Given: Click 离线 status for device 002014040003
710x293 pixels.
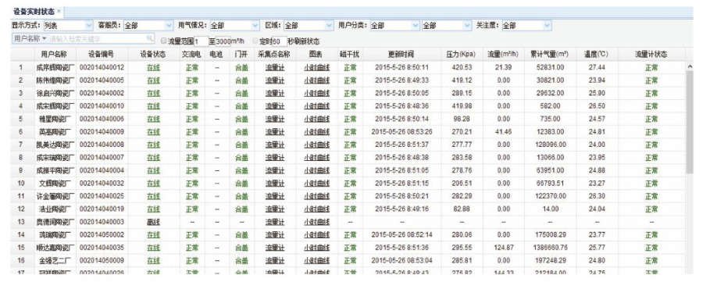Looking at the screenshot, I should [x=154, y=223].
